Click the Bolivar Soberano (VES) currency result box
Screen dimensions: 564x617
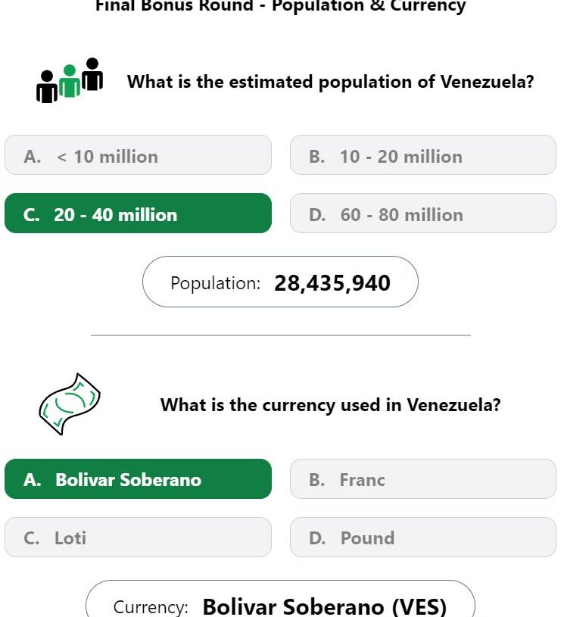click(280, 599)
